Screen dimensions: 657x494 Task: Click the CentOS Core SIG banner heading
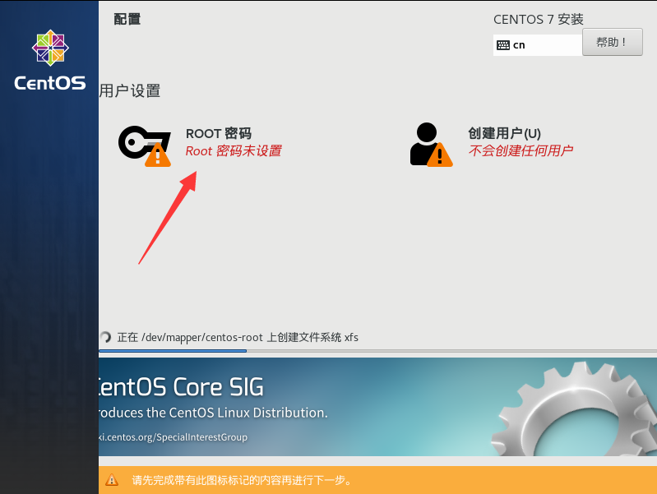click(x=181, y=387)
